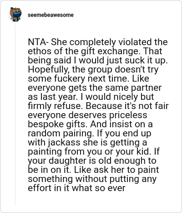Click the line 'everyone deserves priceless'

pos(87,115)
